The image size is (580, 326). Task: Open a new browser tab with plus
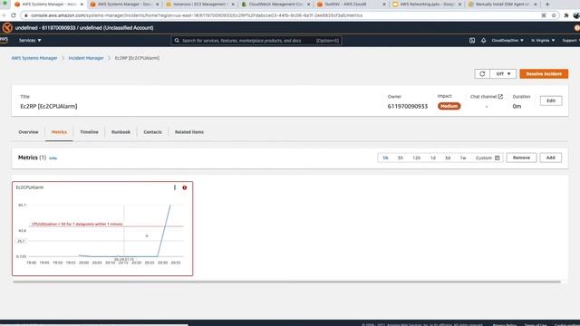pyautogui.click(x=547, y=5)
